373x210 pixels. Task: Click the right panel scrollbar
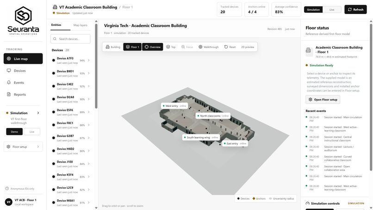click(371, 97)
